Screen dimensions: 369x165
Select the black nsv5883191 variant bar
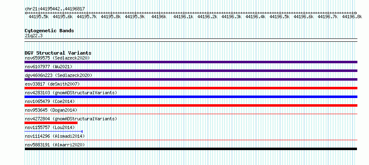(x=191, y=149)
